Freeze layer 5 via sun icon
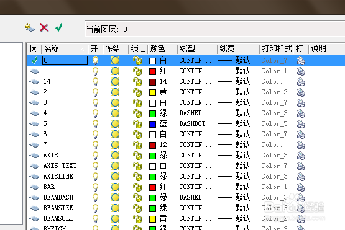 click(115, 124)
